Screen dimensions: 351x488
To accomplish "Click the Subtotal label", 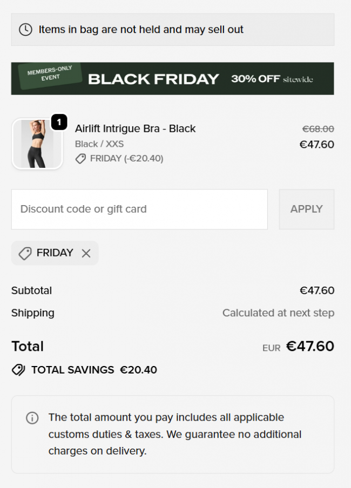I will click(32, 290).
